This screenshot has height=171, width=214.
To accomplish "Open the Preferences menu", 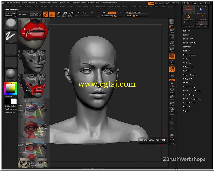I will [101, 6].
